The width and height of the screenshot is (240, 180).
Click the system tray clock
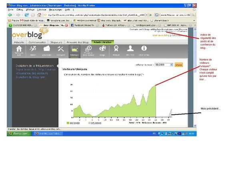tap(192, 134)
